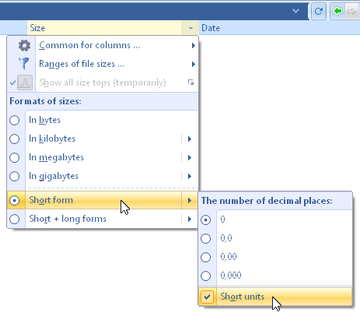The width and height of the screenshot is (360, 316).
Task: Open the address bar dropdown chevron
Action: (295, 11)
